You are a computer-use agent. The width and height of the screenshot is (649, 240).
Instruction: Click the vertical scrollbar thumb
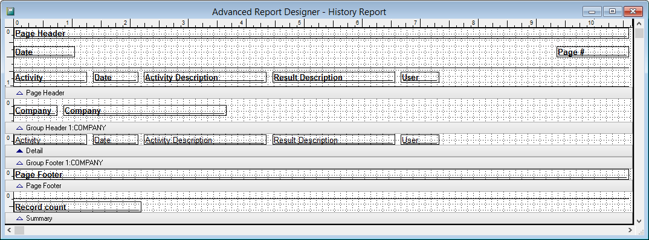coord(640,33)
